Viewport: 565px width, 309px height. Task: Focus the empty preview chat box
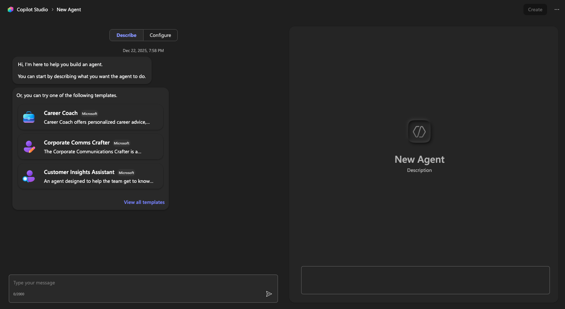tap(425, 280)
